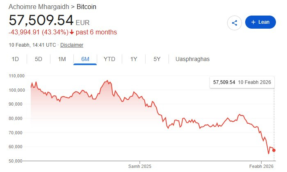Viewport: 287px width, 172px height.
Task: Show the 1Y price history
Action: (x=134, y=59)
